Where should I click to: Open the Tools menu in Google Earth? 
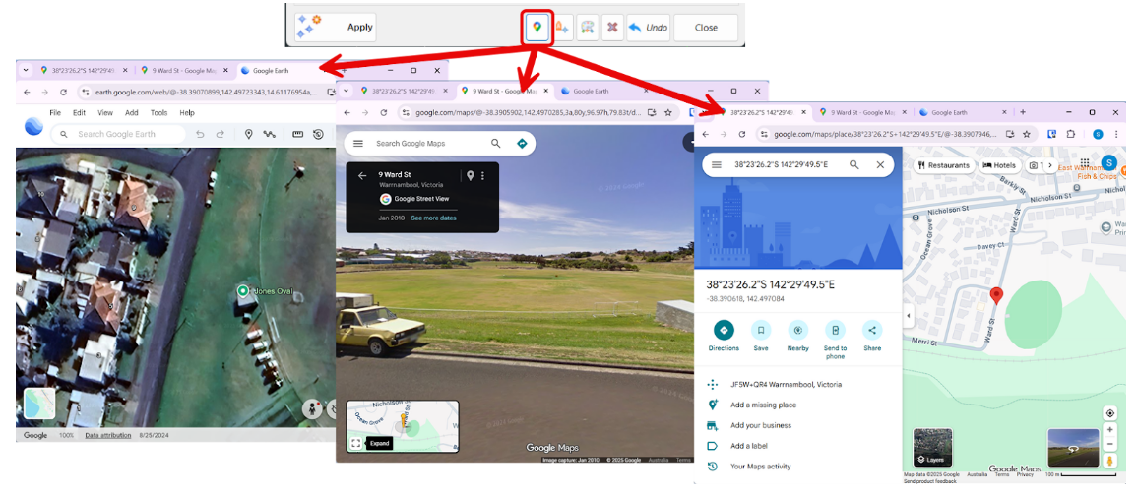point(158,113)
